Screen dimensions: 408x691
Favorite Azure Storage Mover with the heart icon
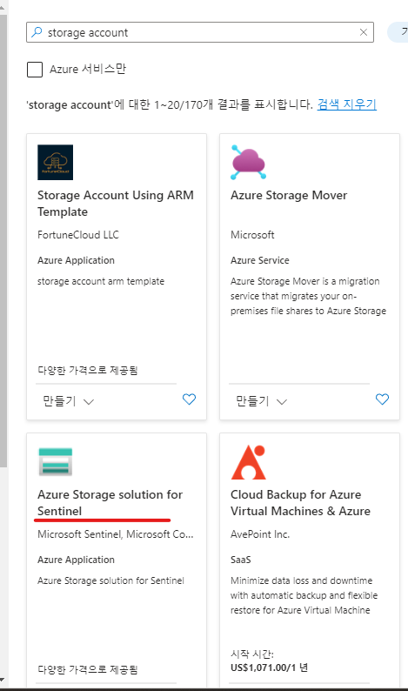click(x=382, y=399)
